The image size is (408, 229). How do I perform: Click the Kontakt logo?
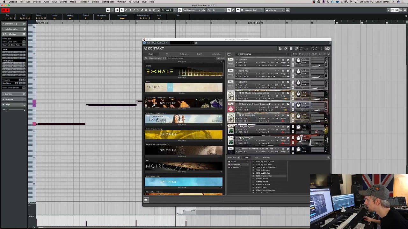coord(154,48)
